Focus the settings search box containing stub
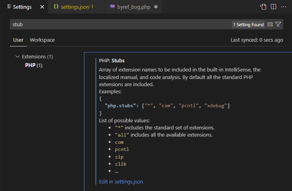292x191 pixels. [119, 25]
